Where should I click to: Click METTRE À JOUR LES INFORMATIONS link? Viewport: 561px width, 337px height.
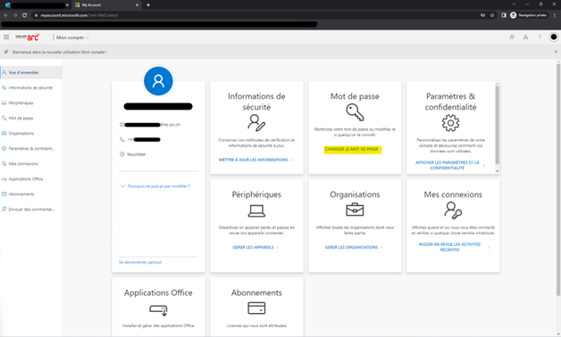click(x=255, y=160)
